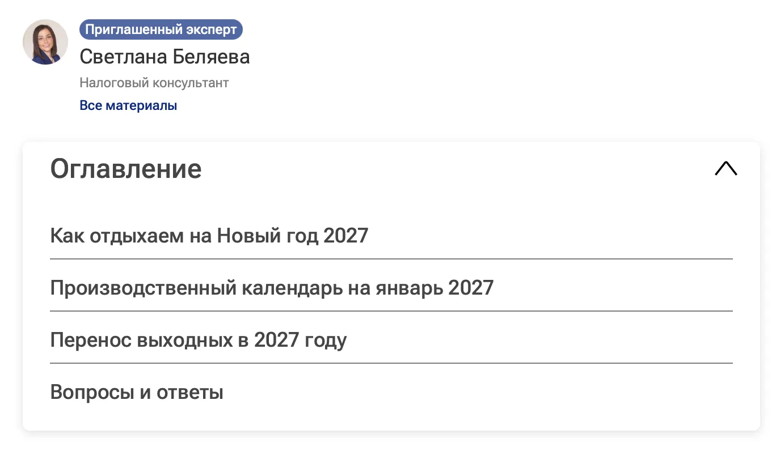Viewport: 776px width, 451px height.
Task: Navigate to Вопросы и ответы section
Action: 137,392
